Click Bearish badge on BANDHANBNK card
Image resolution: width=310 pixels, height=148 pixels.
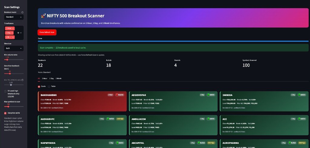tap(119, 95)
